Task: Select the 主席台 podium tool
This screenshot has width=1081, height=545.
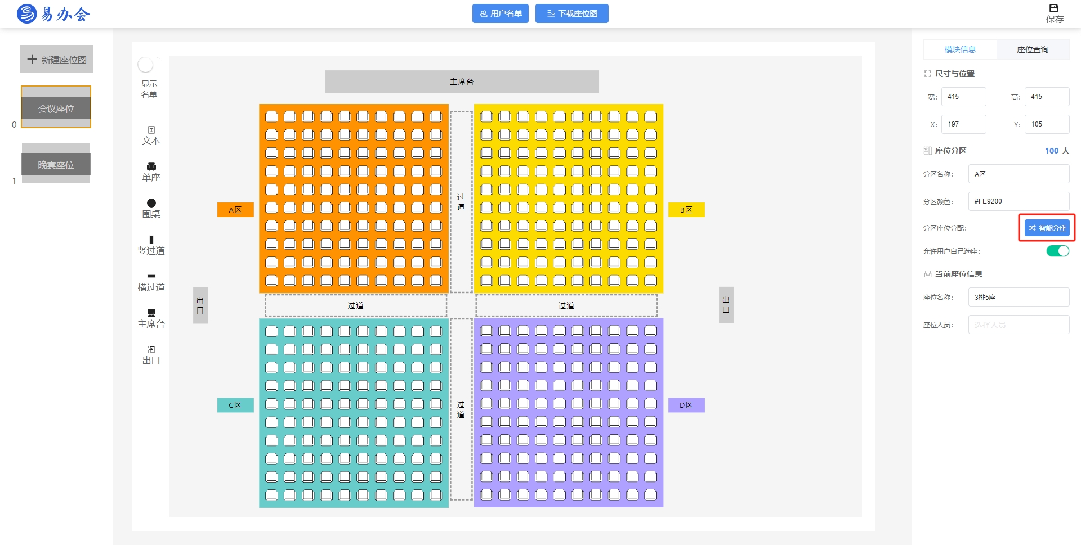Action: (x=151, y=318)
